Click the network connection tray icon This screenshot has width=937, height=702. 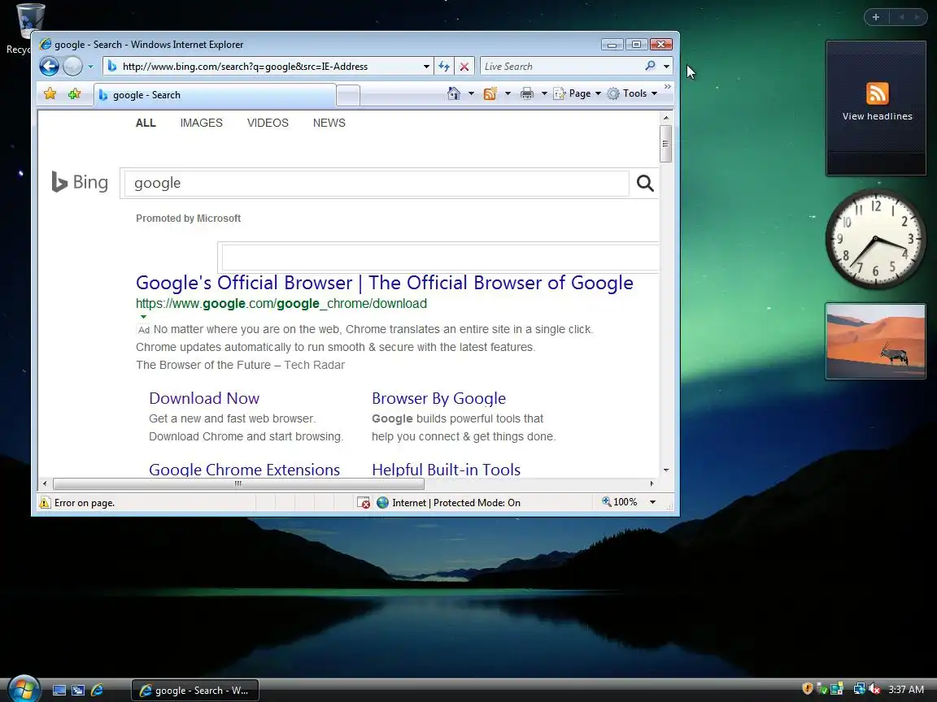(x=859, y=689)
